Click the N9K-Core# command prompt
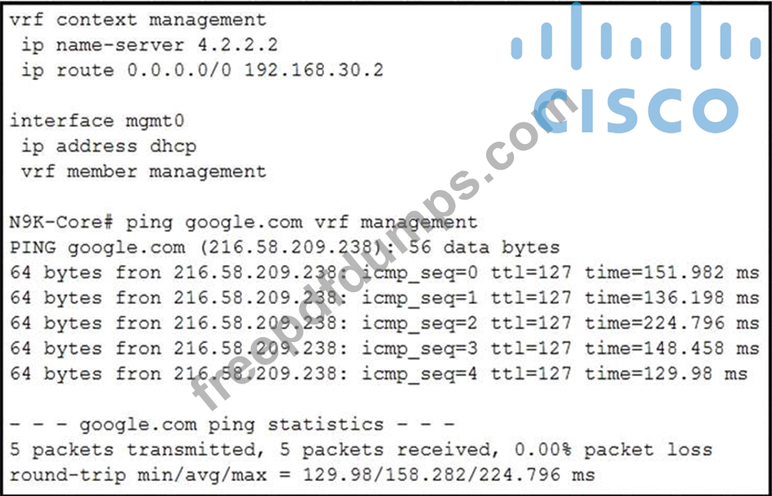 (x=62, y=222)
